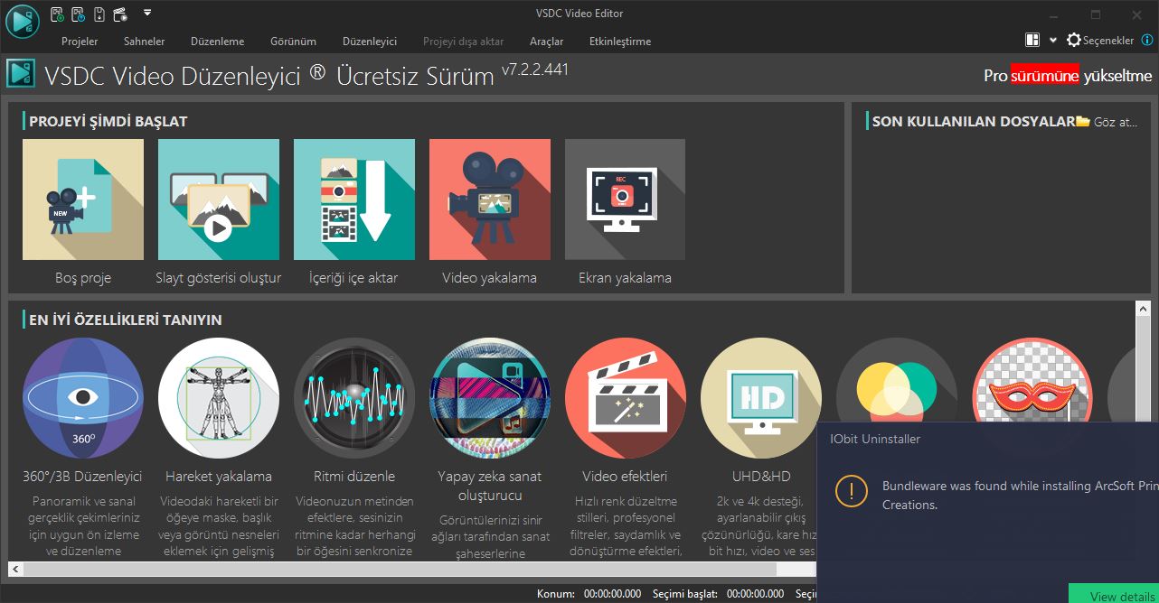Screen dimensions: 1159x603
Task: Open the Etkinleştirme menu
Action: (620, 42)
